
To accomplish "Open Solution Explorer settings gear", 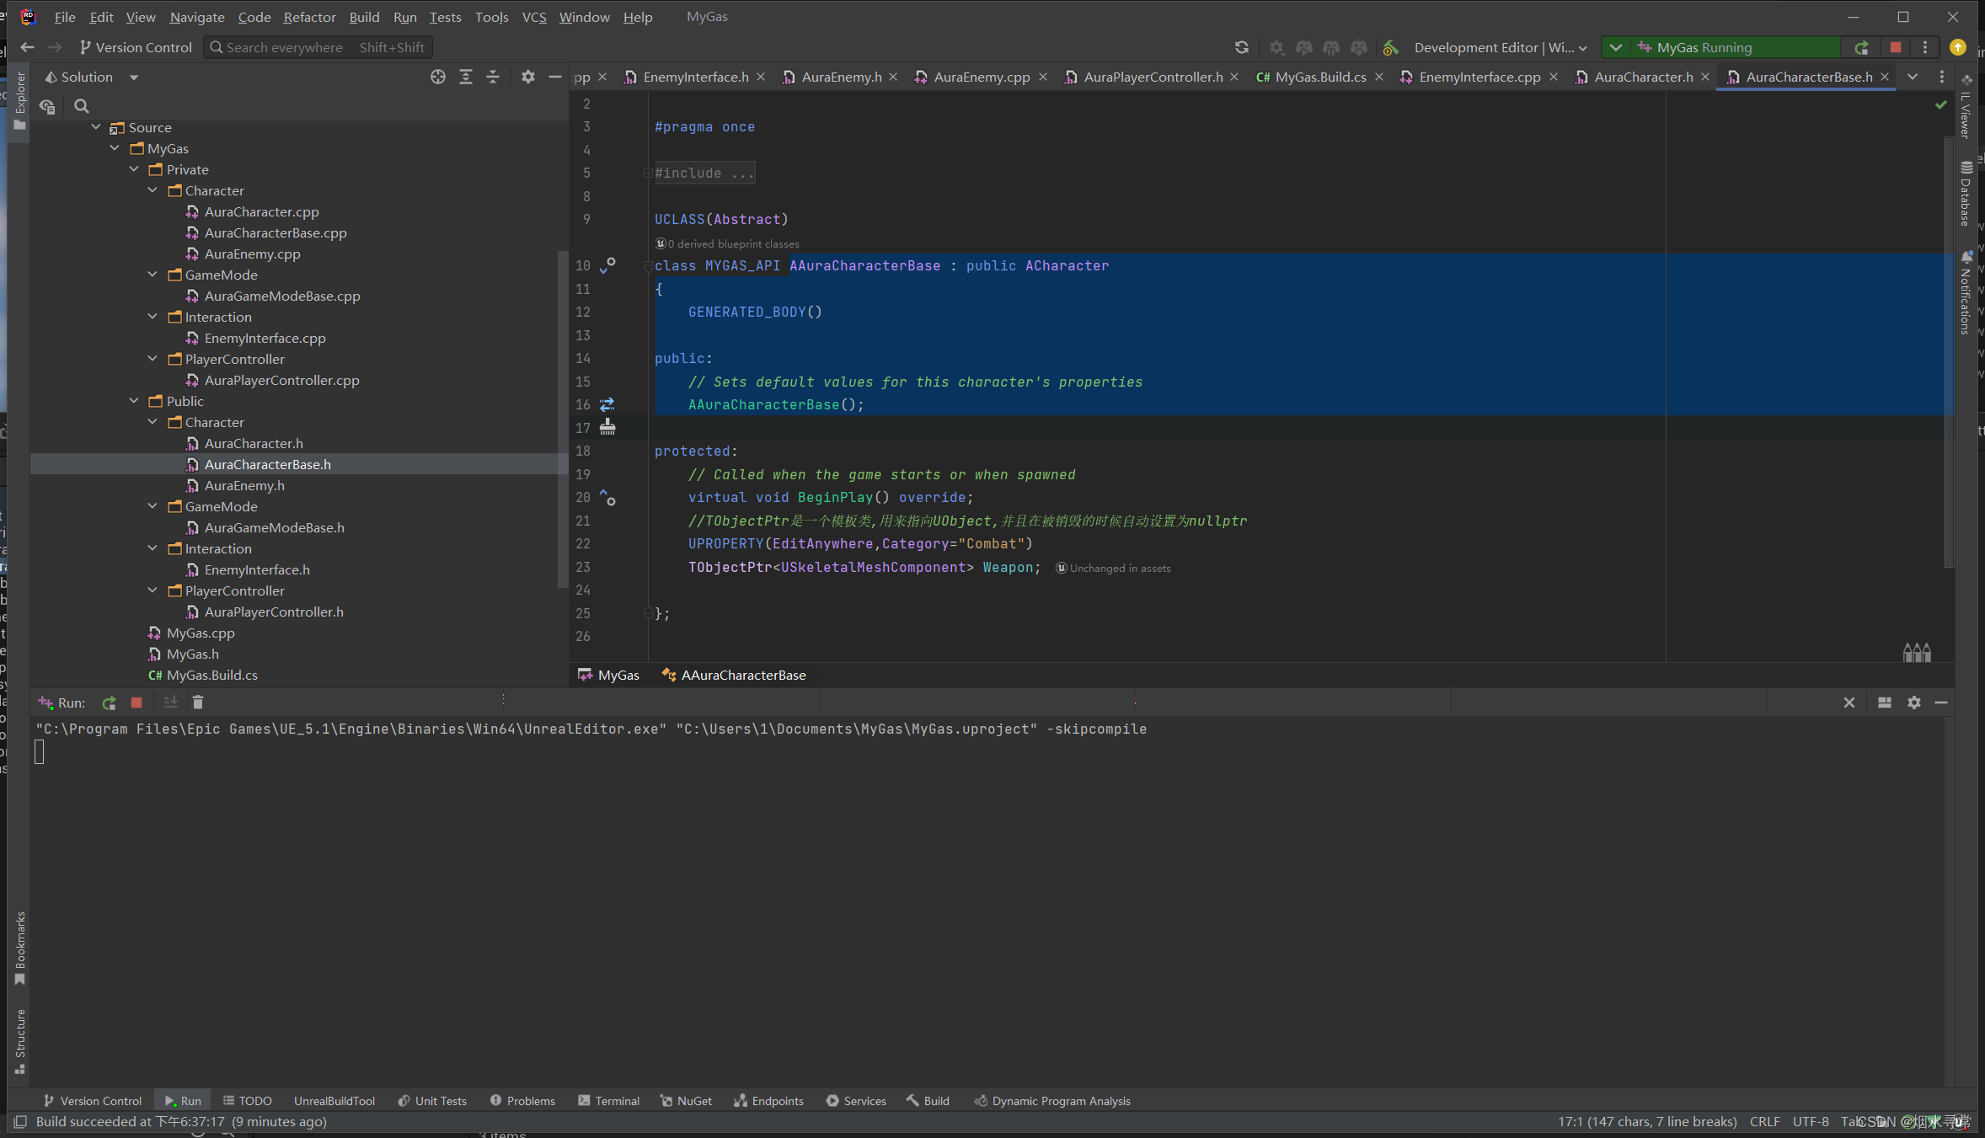I will pos(527,77).
